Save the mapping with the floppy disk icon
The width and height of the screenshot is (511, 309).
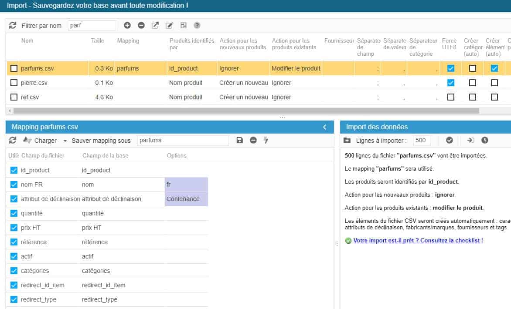[x=239, y=140]
